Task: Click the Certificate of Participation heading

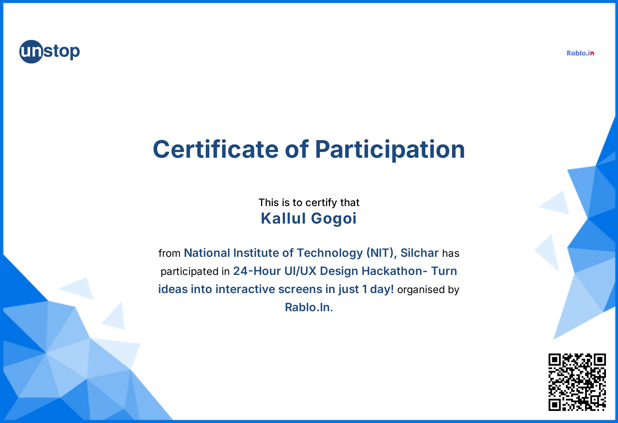Action: point(309,149)
